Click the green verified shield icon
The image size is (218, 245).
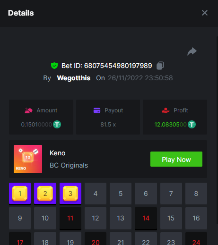point(54,66)
